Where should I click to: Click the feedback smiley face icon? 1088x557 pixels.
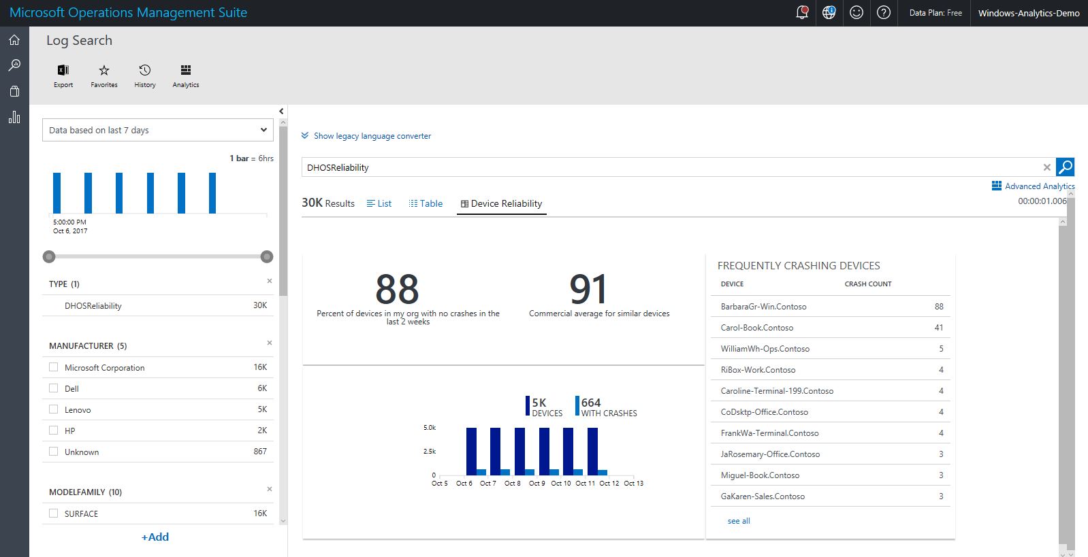tap(857, 13)
